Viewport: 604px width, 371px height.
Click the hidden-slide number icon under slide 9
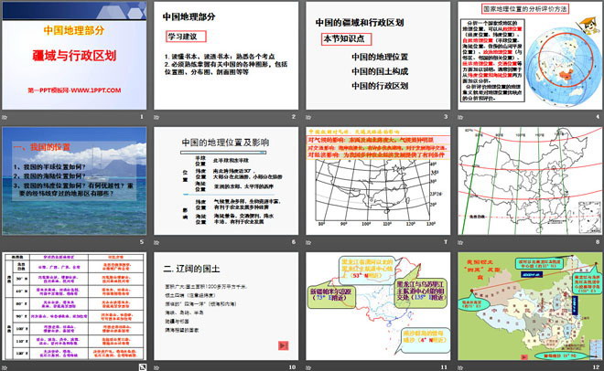point(143,367)
